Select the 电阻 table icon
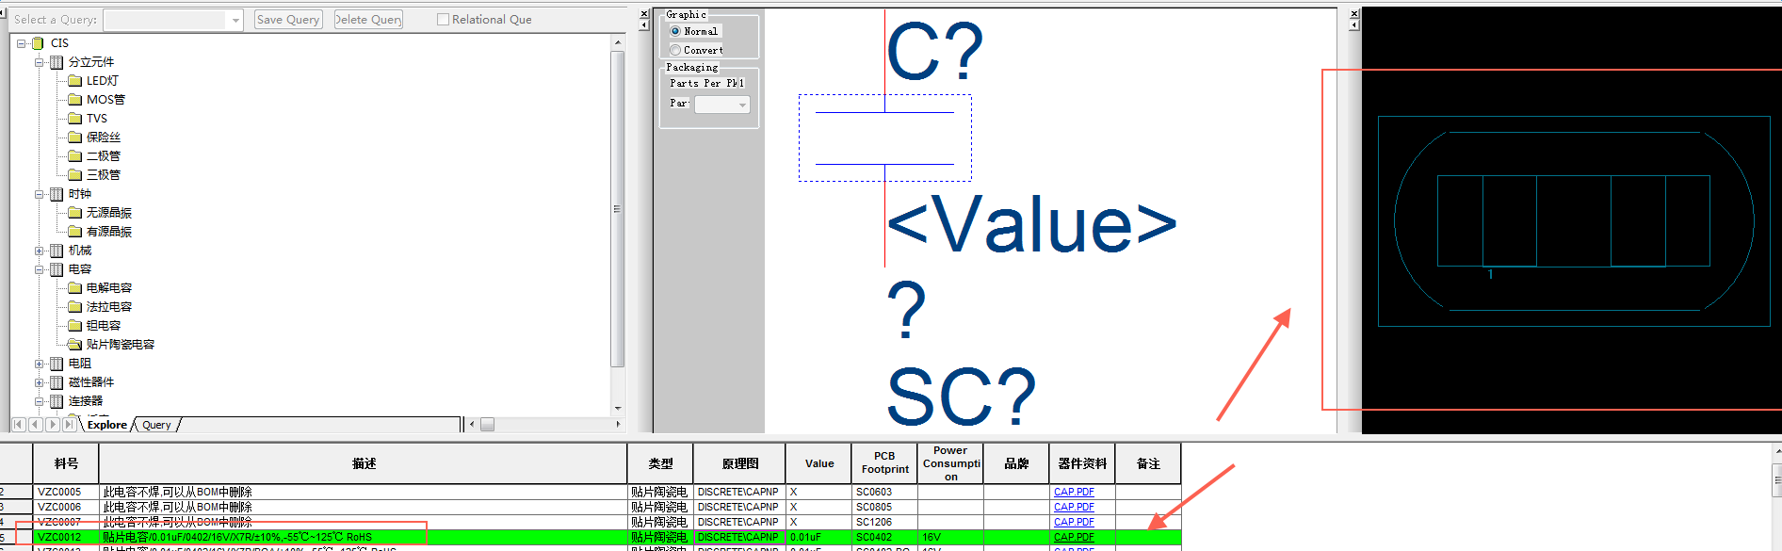The image size is (1782, 551). [x=57, y=364]
